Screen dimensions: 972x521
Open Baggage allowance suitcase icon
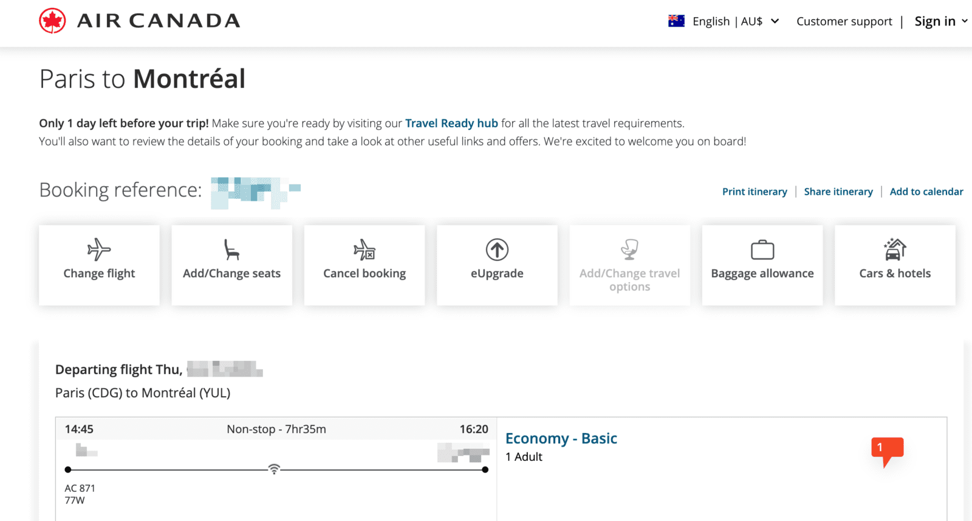[762, 249]
